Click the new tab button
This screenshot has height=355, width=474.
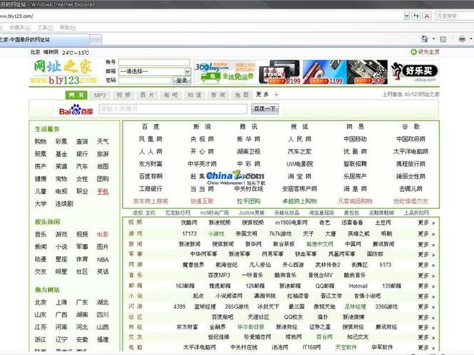(95, 40)
